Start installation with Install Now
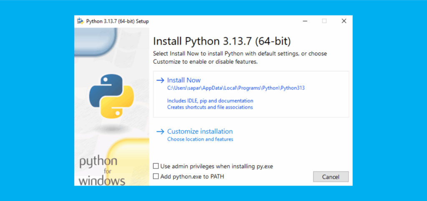 point(184,80)
